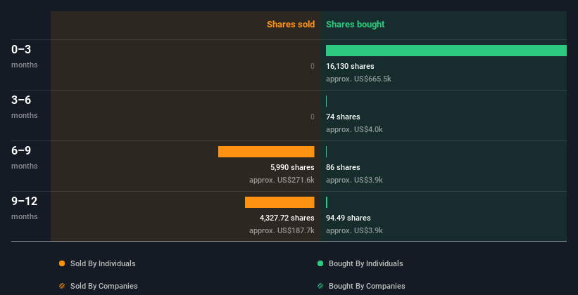Click the approx. US$665.5k value
Viewport: 578px width, 295px height.
358,79
